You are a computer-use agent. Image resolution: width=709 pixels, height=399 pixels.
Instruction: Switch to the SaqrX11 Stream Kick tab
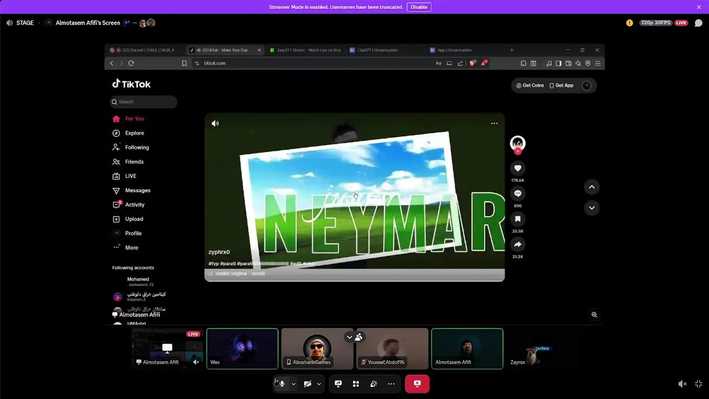[x=305, y=50]
